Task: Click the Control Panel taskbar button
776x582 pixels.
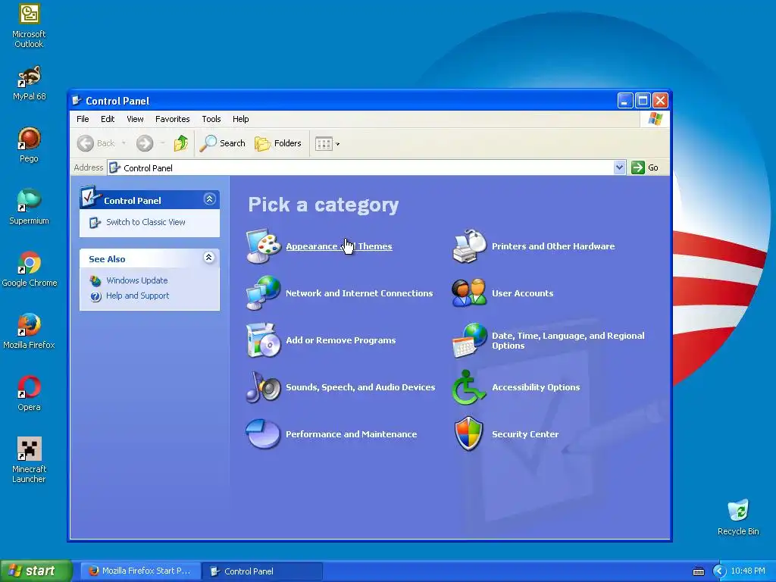Action: pyautogui.click(x=262, y=571)
